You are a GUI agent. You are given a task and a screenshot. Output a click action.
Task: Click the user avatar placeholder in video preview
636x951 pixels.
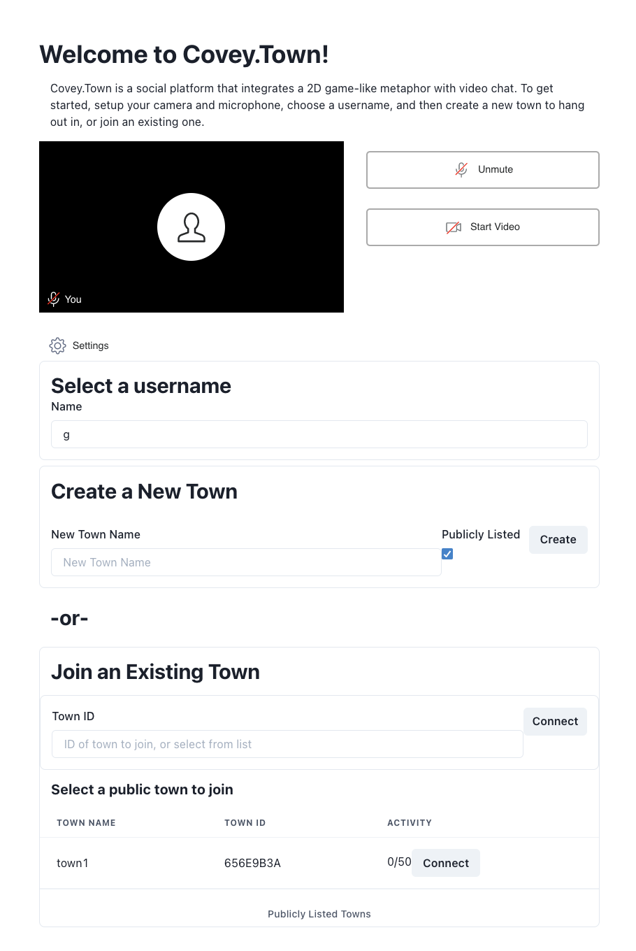191,227
